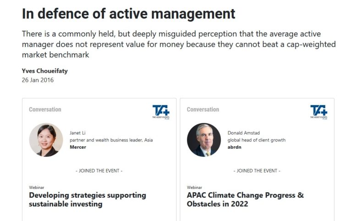The width and height of the screenshot is (352, 221).
Task: Click the 'In defence of active management' headline
Action: tap(129, 14)
